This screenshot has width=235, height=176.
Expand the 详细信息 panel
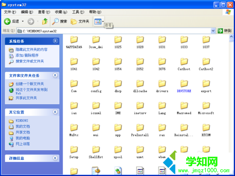pos(55,158)
